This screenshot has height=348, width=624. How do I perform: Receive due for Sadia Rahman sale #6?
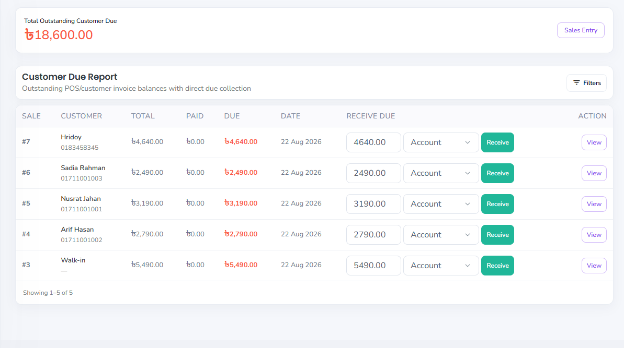pyautogui.click(x=497, y=173)
